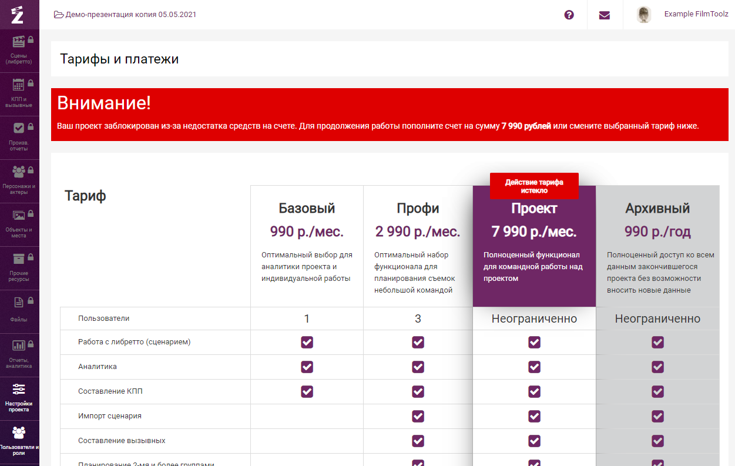This screenshot has height=466, width=735.
Task: Click Архивный checkbox for Составление вызывных
Action: (x=657, y=441)
